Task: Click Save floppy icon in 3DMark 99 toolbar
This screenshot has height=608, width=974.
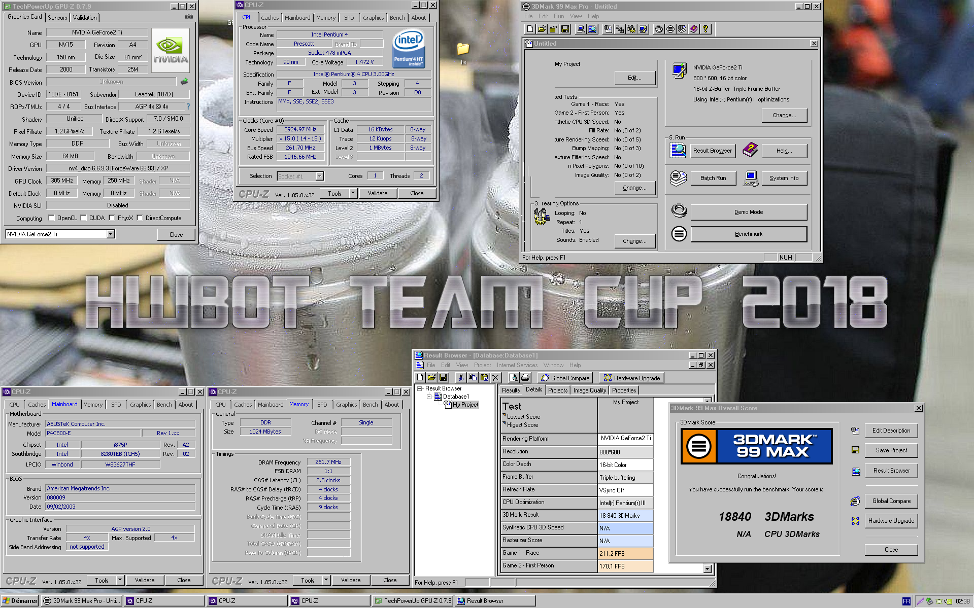Action: pos(565,29)
